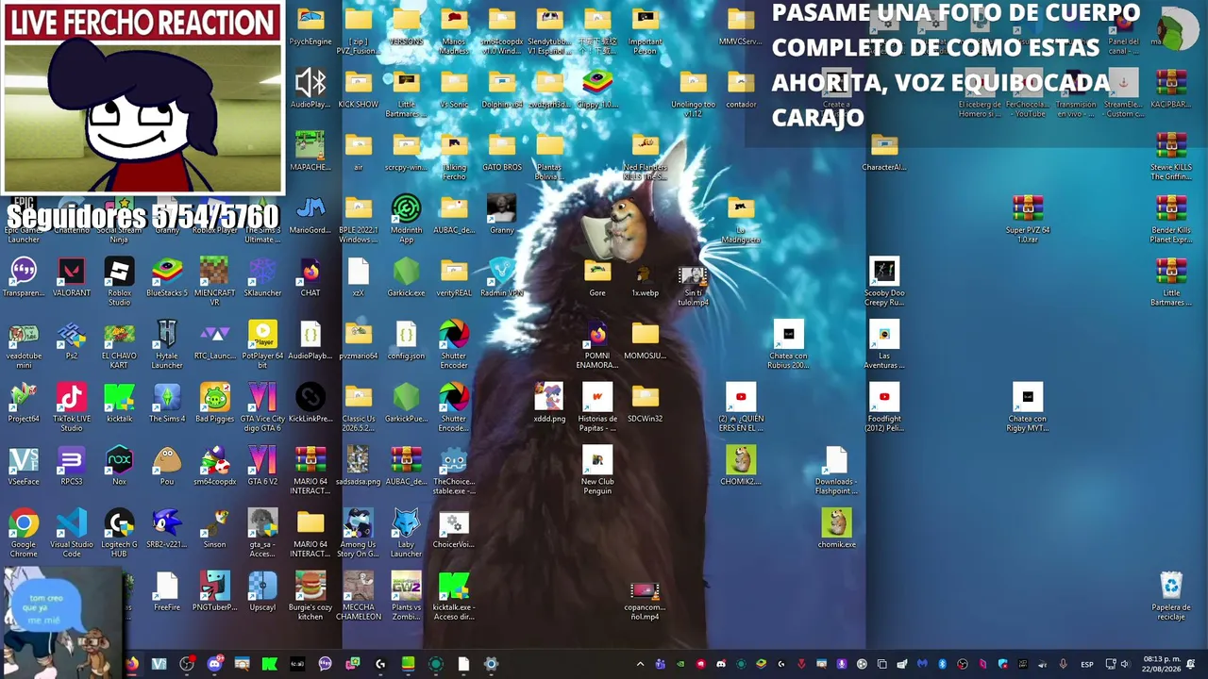Open the ESP input language switcher
The width and height of the screenshot is (1208, 679).
(1087, 664)
